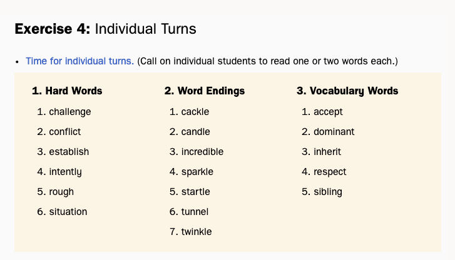Click the word 'rough'

(x=61, y=192)
